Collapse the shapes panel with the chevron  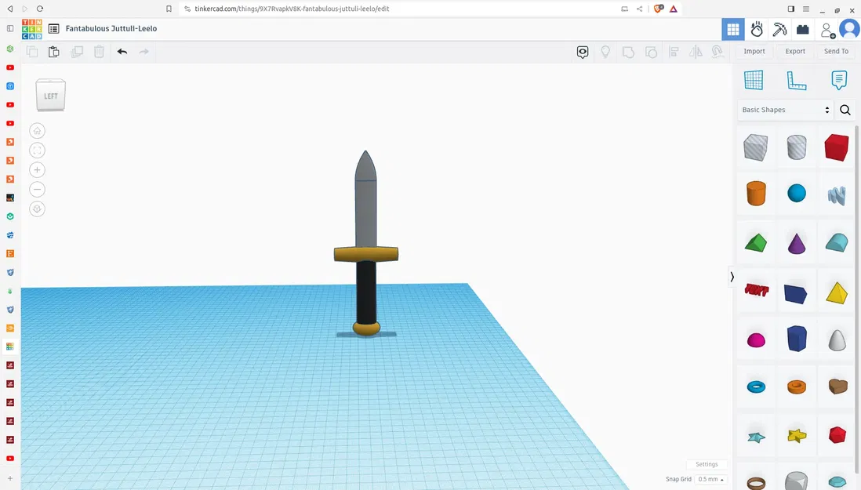tap(731, 277)
